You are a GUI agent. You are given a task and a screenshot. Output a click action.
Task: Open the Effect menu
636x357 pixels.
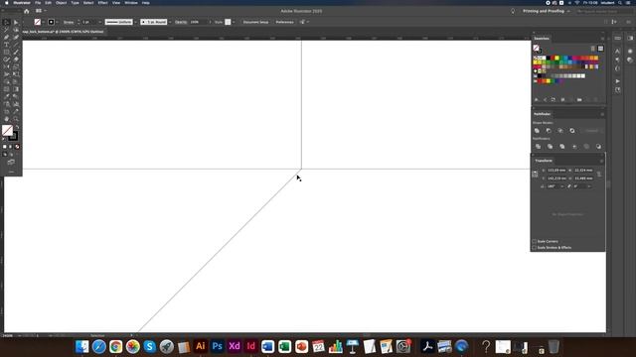pos(102,3)
